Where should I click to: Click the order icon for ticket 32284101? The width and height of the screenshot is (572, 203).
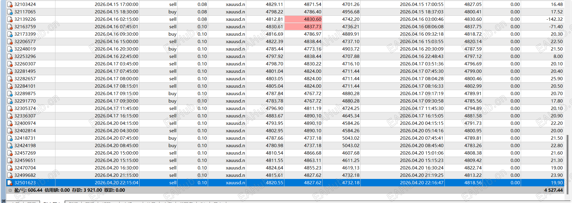click(x=10, y=86)
